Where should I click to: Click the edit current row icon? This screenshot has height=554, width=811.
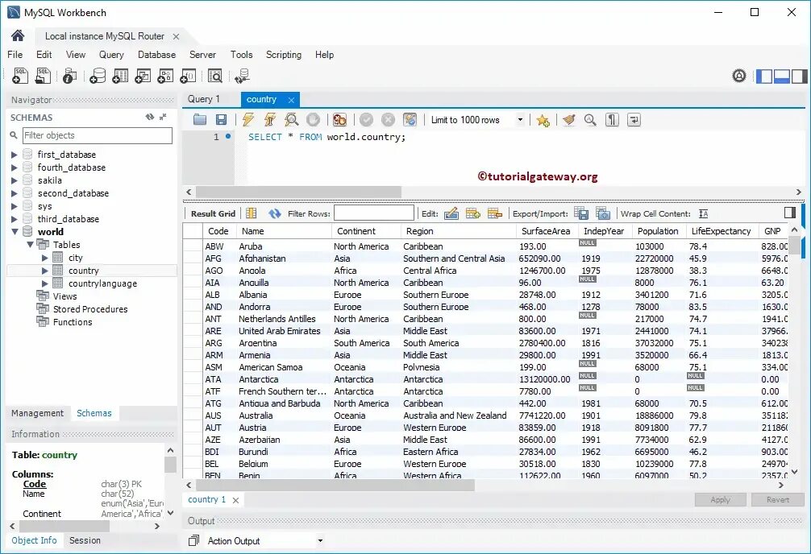coord(451,213)
